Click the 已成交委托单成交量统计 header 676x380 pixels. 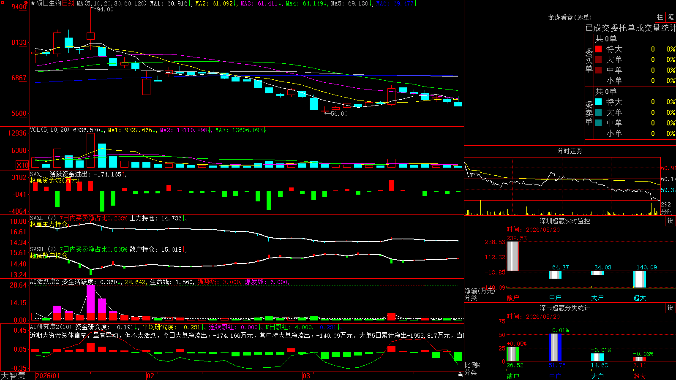click(x=630, y=28)
